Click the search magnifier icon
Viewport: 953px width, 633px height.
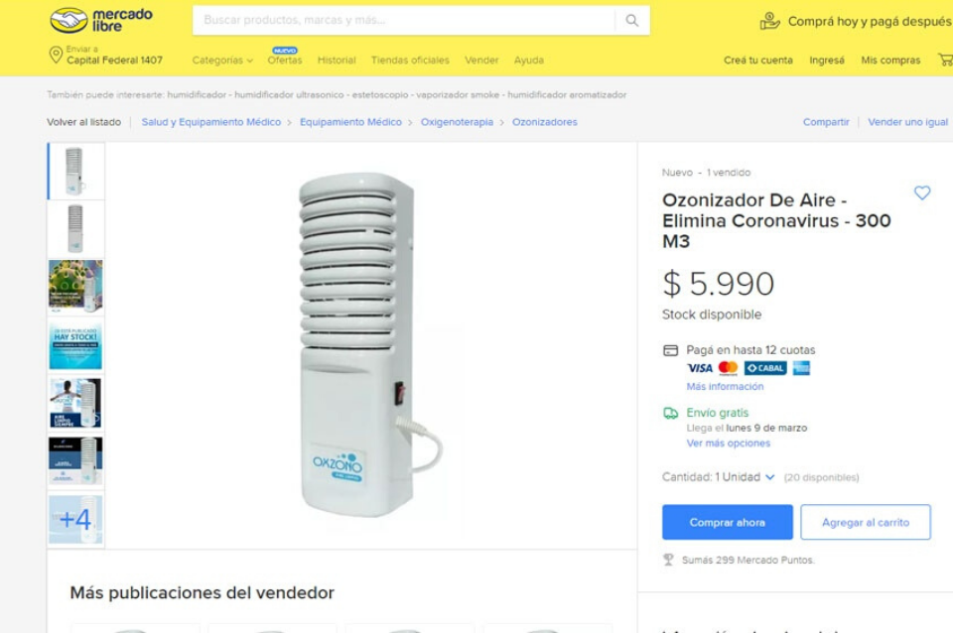pos(632,21)
